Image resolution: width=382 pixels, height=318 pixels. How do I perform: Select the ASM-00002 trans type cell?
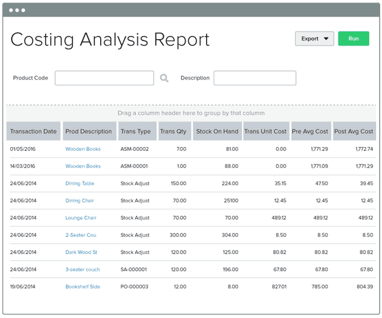click(134, 149)
